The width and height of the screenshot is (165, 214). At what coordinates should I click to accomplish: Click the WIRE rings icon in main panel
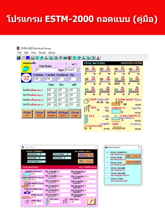click(x=86, y=101)
